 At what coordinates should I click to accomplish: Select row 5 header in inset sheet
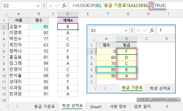coord(92,70)
